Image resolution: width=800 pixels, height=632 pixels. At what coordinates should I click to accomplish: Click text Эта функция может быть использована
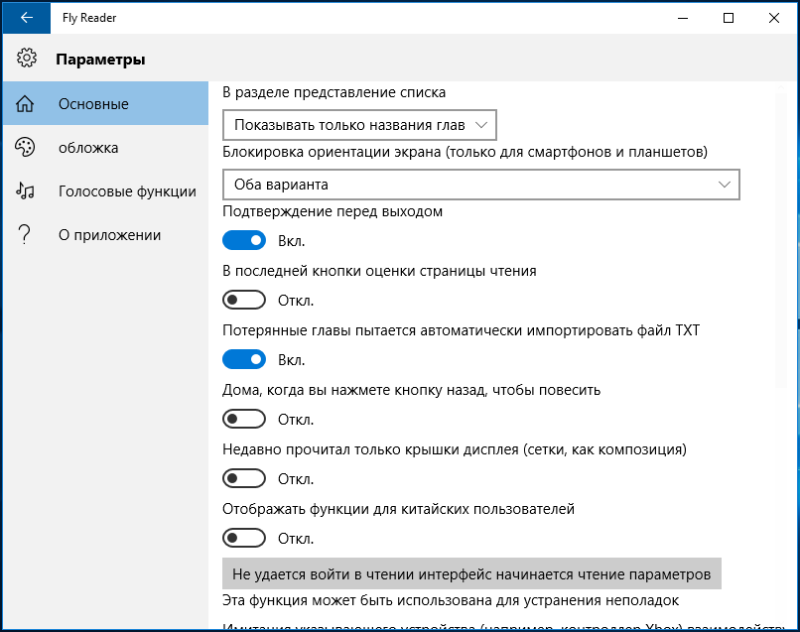[x=451, y=600]
